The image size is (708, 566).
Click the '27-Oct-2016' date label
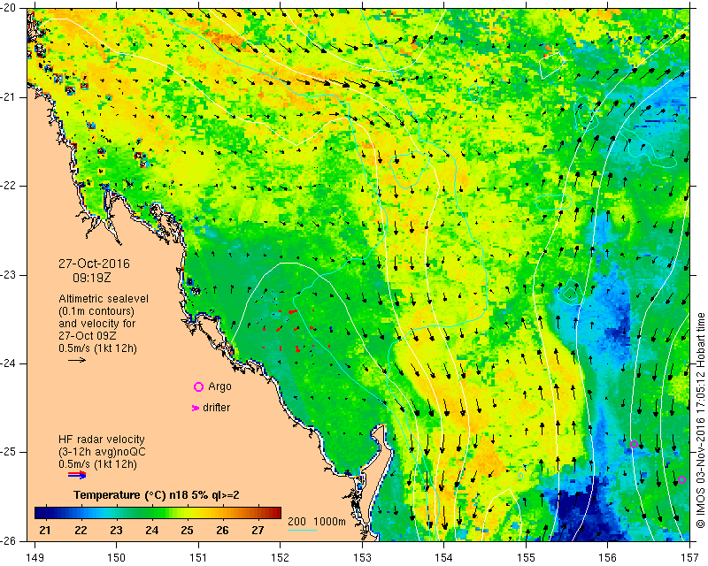[94, 264]
